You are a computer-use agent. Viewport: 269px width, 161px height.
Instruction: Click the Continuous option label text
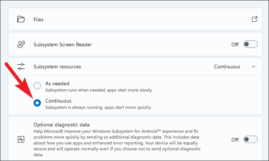58,101
